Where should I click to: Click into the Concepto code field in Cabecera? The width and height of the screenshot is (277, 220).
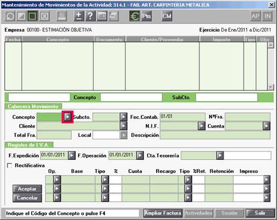click(50, 117)
